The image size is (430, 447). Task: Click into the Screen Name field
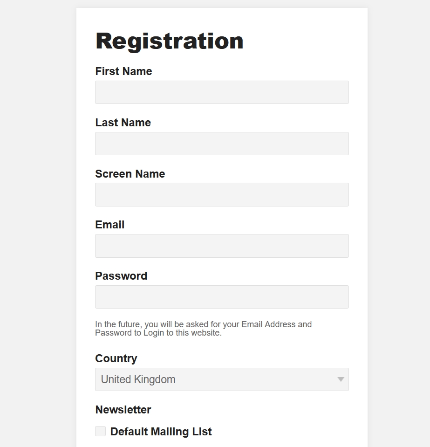tap(222, 194)
